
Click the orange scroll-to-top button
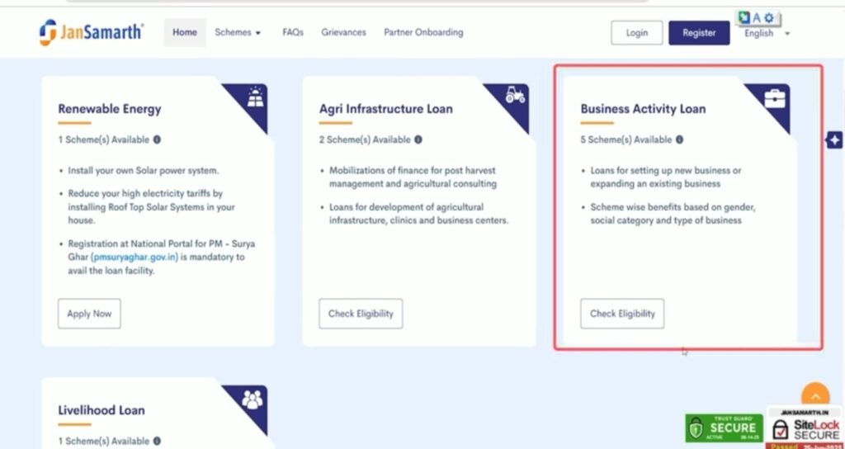coord(815,397)
